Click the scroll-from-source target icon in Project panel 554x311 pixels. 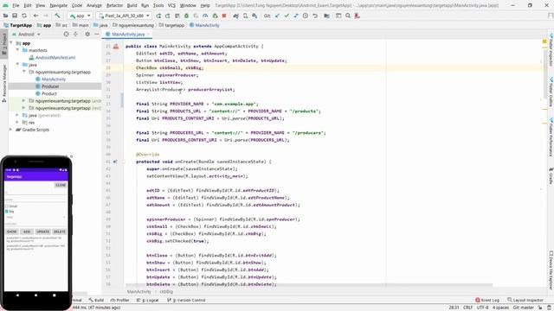pyautogui.click(x=66, y=35)
